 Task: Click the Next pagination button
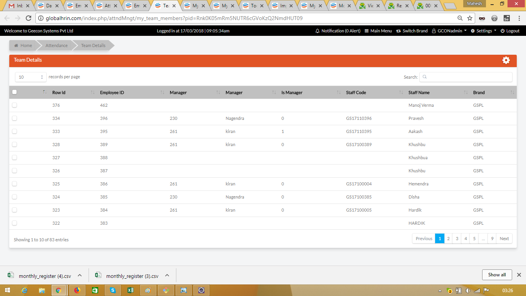tap(504, 239)
